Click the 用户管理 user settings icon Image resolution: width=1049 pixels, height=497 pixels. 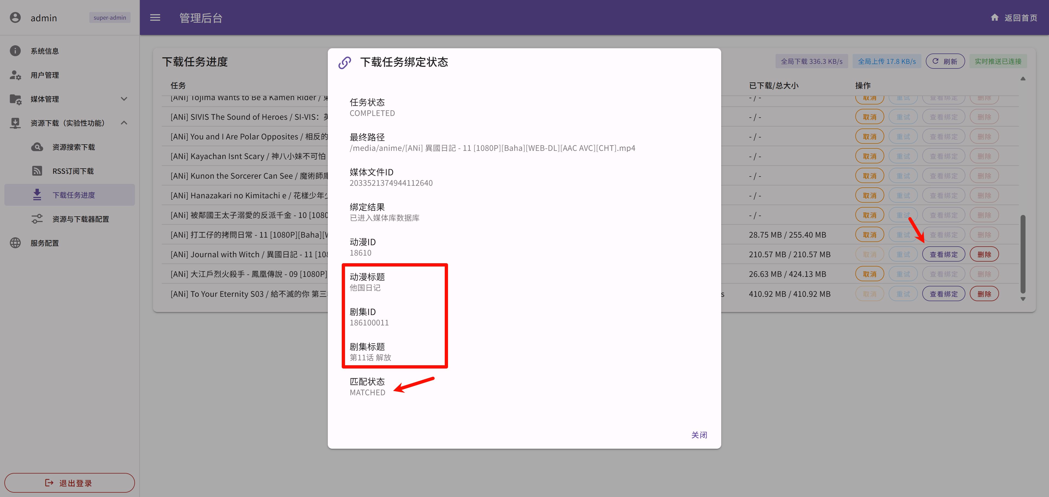15,75
